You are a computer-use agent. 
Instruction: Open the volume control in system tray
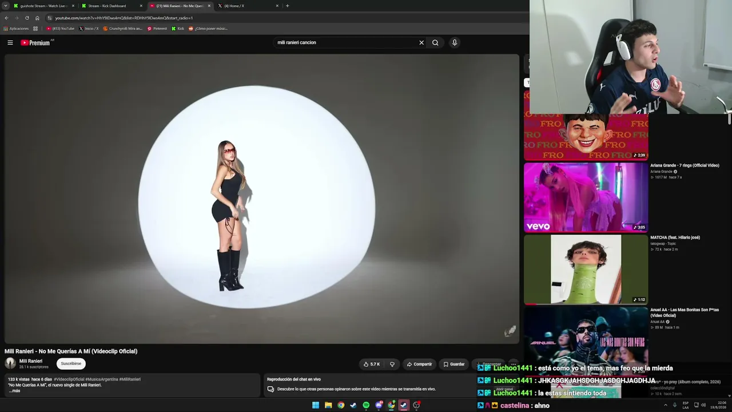(703, 405)
